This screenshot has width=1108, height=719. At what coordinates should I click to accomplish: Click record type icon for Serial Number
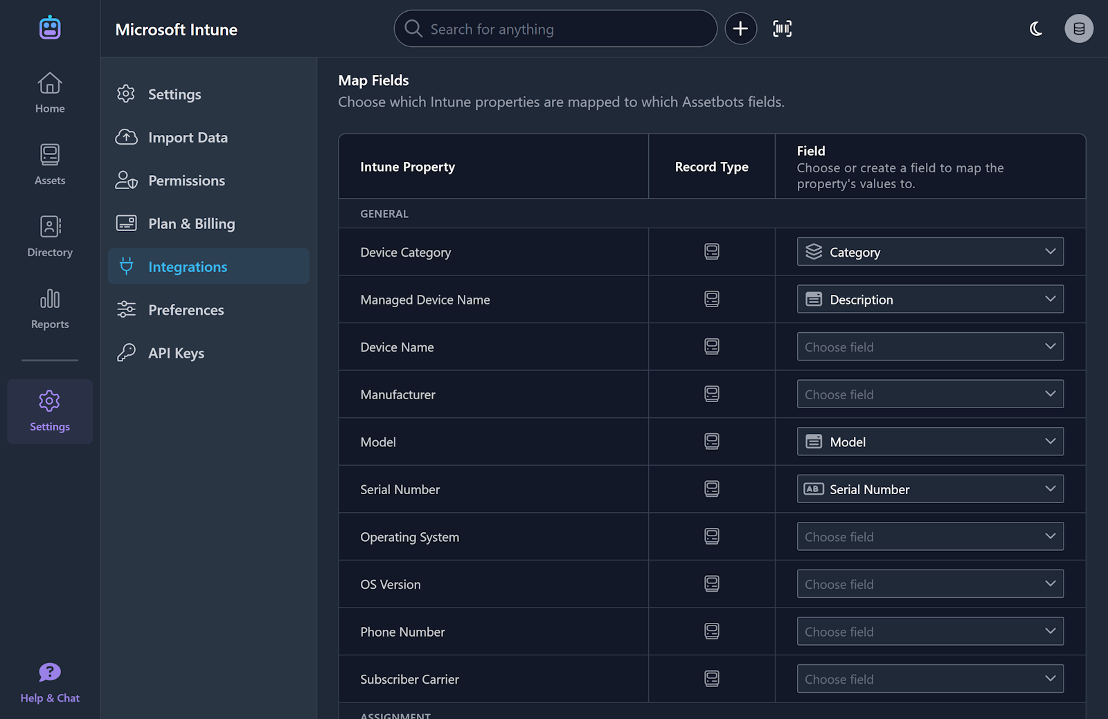pos(712,489)
